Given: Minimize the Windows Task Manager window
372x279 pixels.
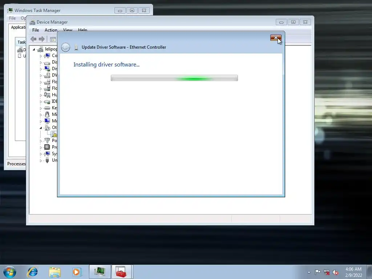Looking at the screenshot, I should (120, 11).
